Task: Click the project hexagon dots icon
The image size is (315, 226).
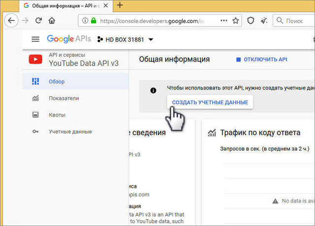Action: click(x=100, y=39)
